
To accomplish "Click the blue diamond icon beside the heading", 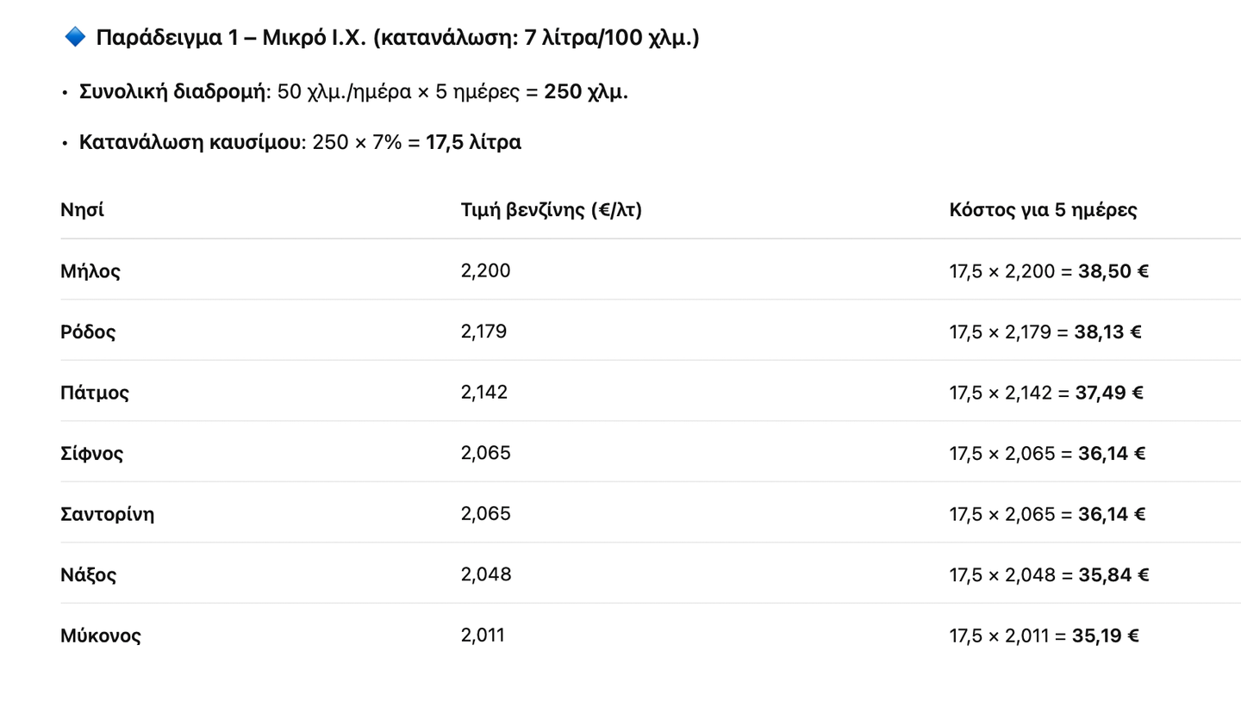I will pos(75,37).
